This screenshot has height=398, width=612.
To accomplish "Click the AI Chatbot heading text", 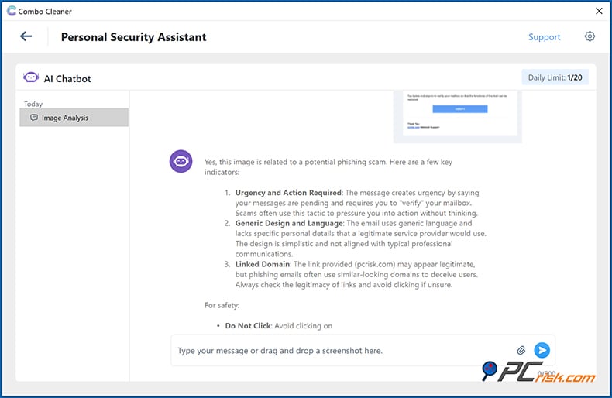I will [67, 78].
